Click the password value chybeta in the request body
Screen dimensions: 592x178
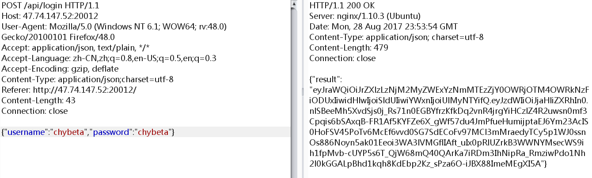pyautogui.click(x=154, y=132)
